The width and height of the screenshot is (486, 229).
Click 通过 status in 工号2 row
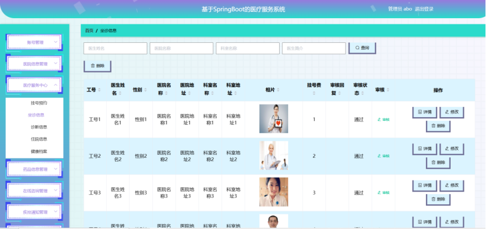(358, 156)
